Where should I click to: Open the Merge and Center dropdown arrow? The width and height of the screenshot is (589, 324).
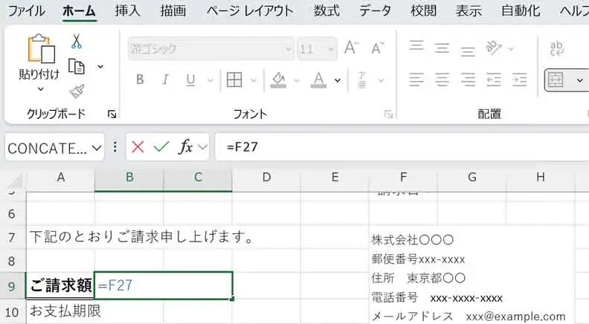click(579, 80)
